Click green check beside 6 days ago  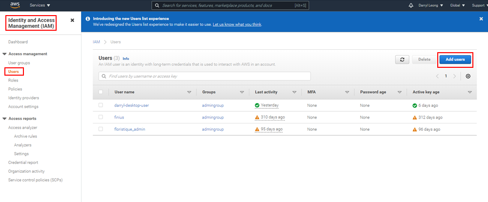point(414,105)
